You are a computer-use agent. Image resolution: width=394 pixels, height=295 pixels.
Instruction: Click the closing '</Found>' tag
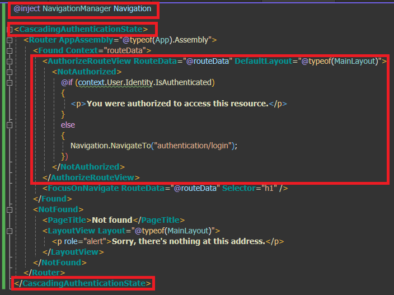point(53,199)
